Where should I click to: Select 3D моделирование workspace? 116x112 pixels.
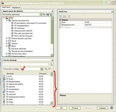(22, 26)
